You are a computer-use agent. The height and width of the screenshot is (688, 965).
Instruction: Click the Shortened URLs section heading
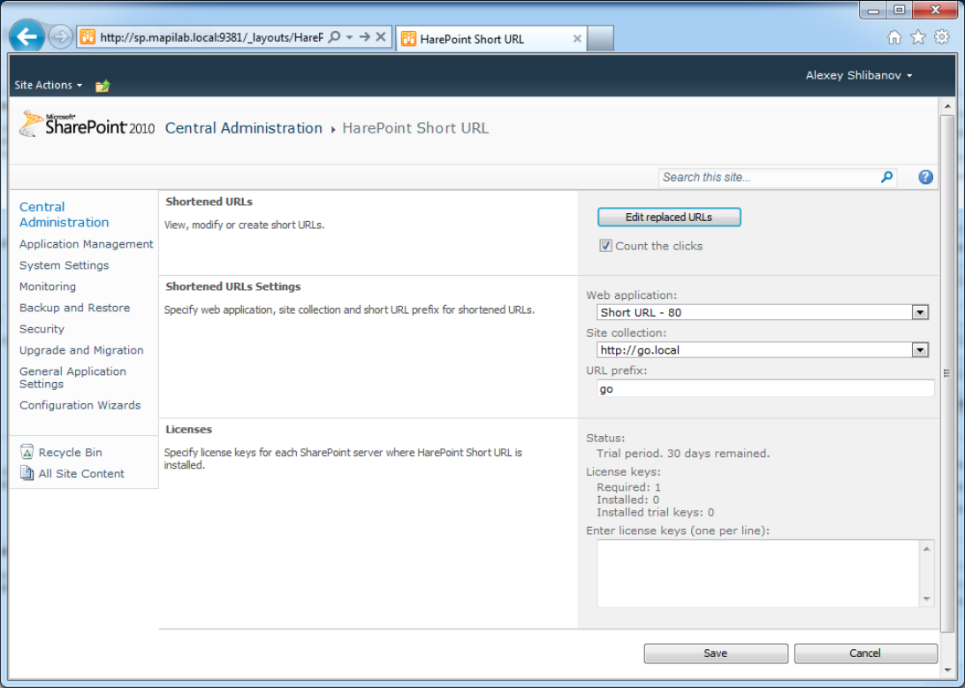pyautogui.click(x=209, y=202)
